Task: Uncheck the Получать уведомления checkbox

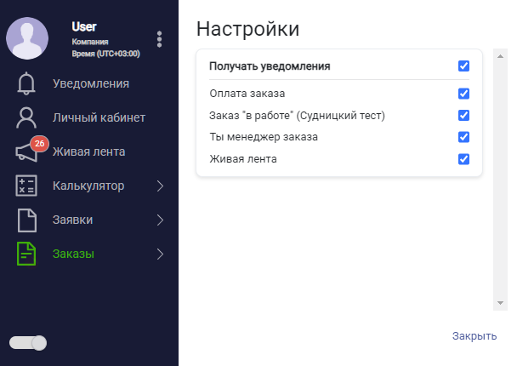Action: click(463, 66)
